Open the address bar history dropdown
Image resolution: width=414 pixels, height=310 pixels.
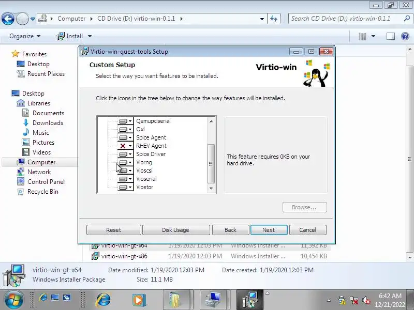262,19
